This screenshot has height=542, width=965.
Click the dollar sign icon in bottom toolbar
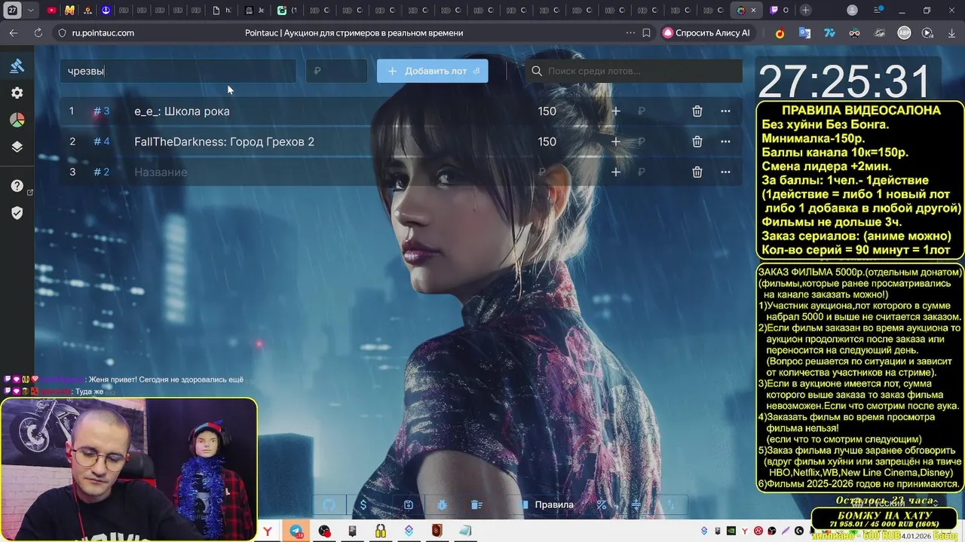point(363,504)
